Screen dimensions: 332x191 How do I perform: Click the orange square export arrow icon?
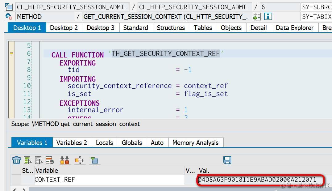(79, 160)
